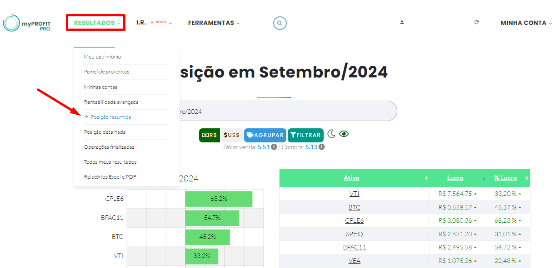
Task: Expand the Ferramentas dropdown
Action: point(214,23)
